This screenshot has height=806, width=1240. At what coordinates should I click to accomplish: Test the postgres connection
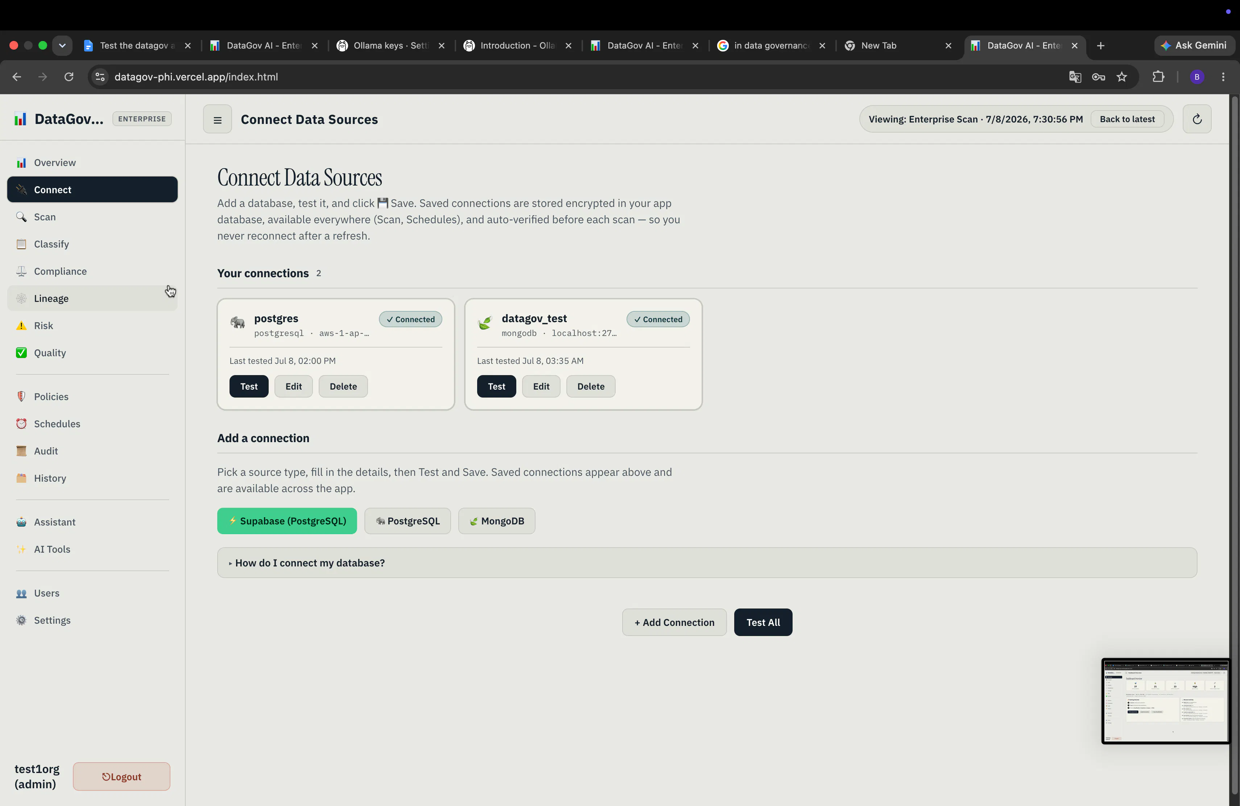(x=249, y=386)
